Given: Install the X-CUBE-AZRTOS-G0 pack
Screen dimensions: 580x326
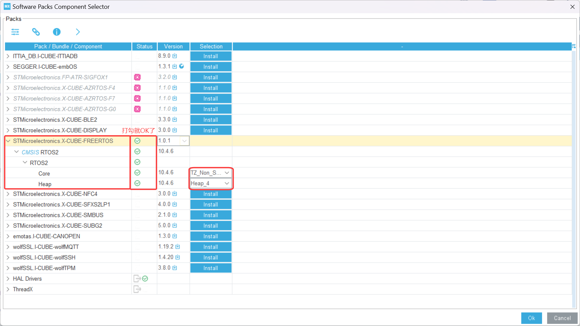Looking at the screenshot, I should pyautogui.click(x=211, y=109).
